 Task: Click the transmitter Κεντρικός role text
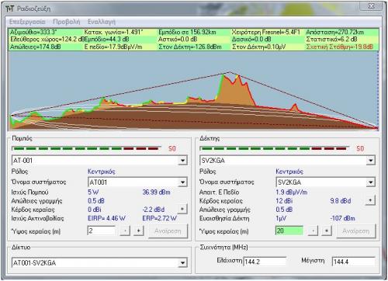click(x=102, y=172)
